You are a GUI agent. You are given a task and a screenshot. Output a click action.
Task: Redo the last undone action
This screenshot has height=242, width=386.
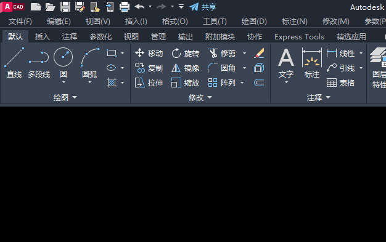coord(162,7)
